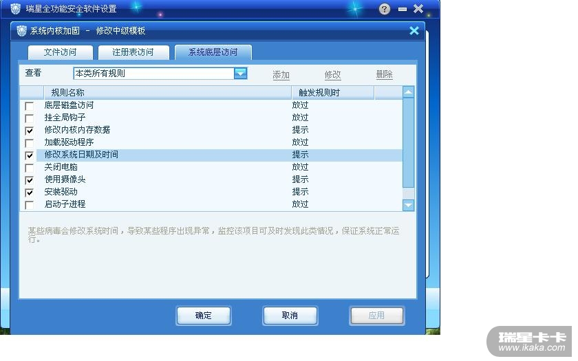
Task: Switch to the 注册表访问 tab
Action: (133, 52)
